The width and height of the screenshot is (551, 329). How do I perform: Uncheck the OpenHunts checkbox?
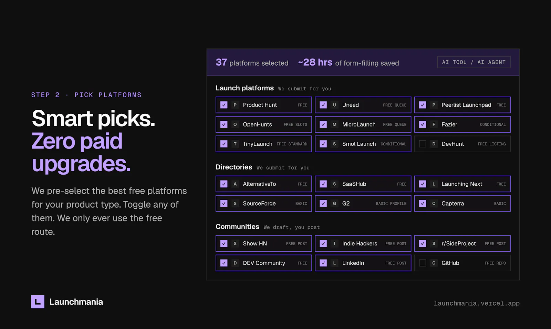pos(224,124)
